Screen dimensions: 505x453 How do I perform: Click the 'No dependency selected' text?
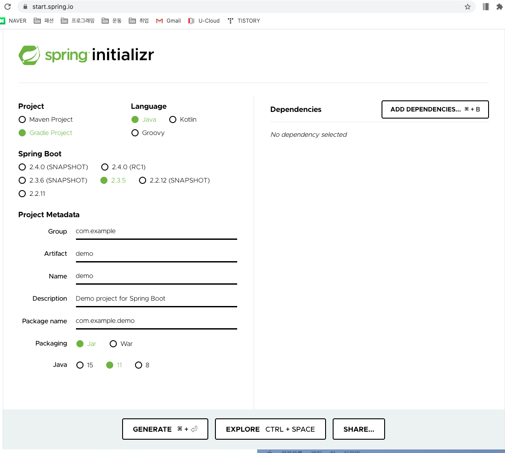(x=309, y=135)
